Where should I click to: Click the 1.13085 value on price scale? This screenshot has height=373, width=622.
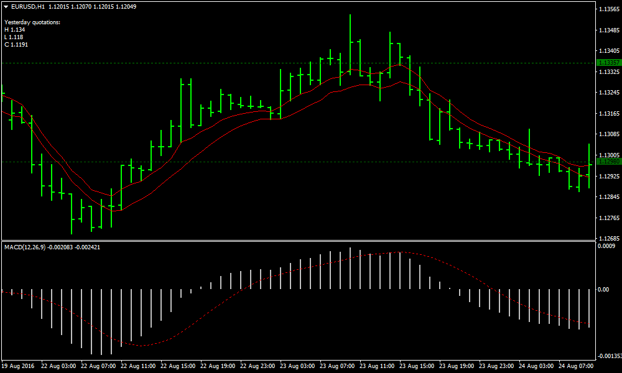click(608, 134)
